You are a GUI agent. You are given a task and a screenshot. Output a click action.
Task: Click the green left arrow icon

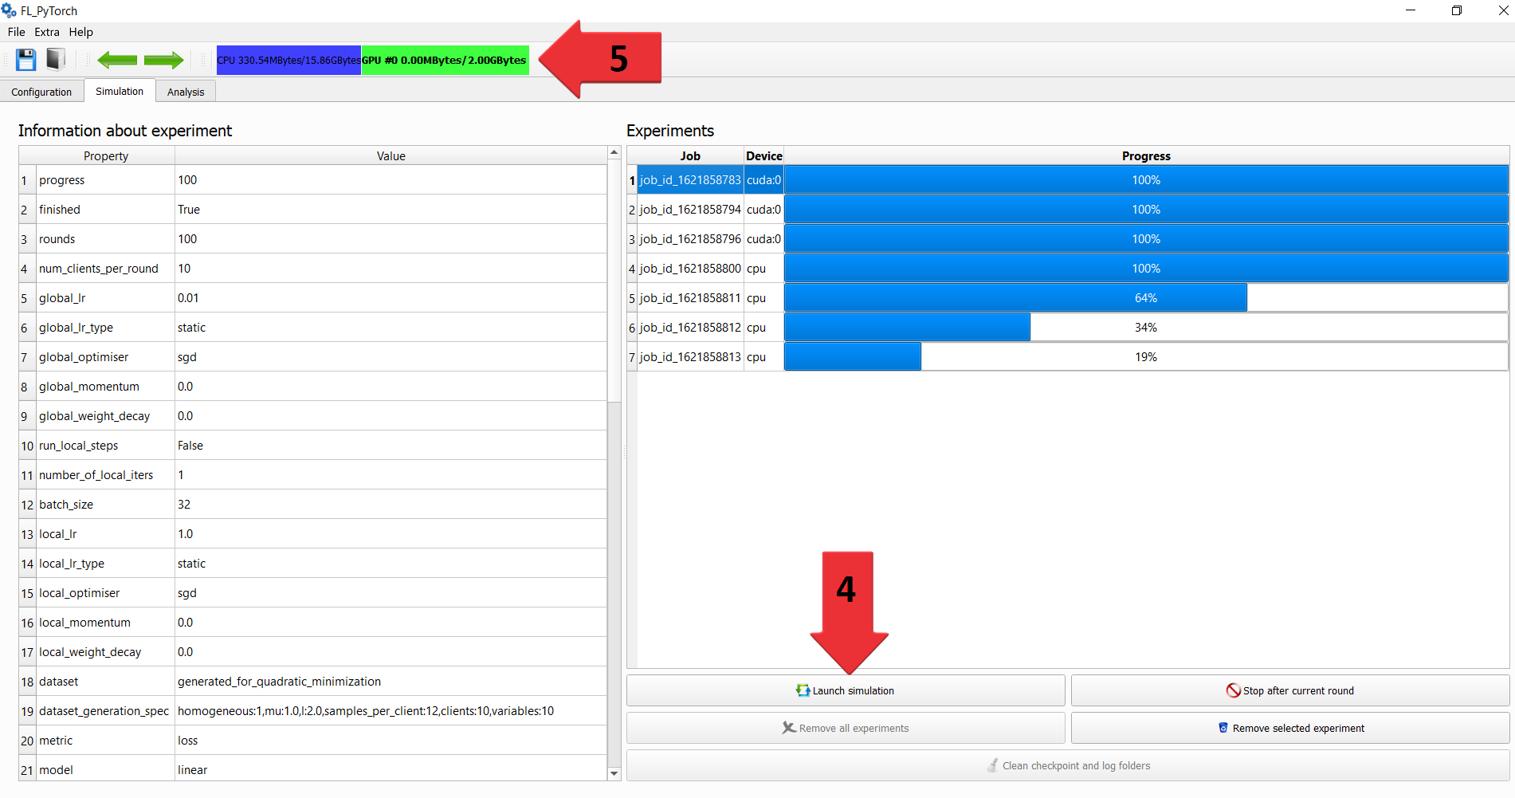tap(117, 60)
